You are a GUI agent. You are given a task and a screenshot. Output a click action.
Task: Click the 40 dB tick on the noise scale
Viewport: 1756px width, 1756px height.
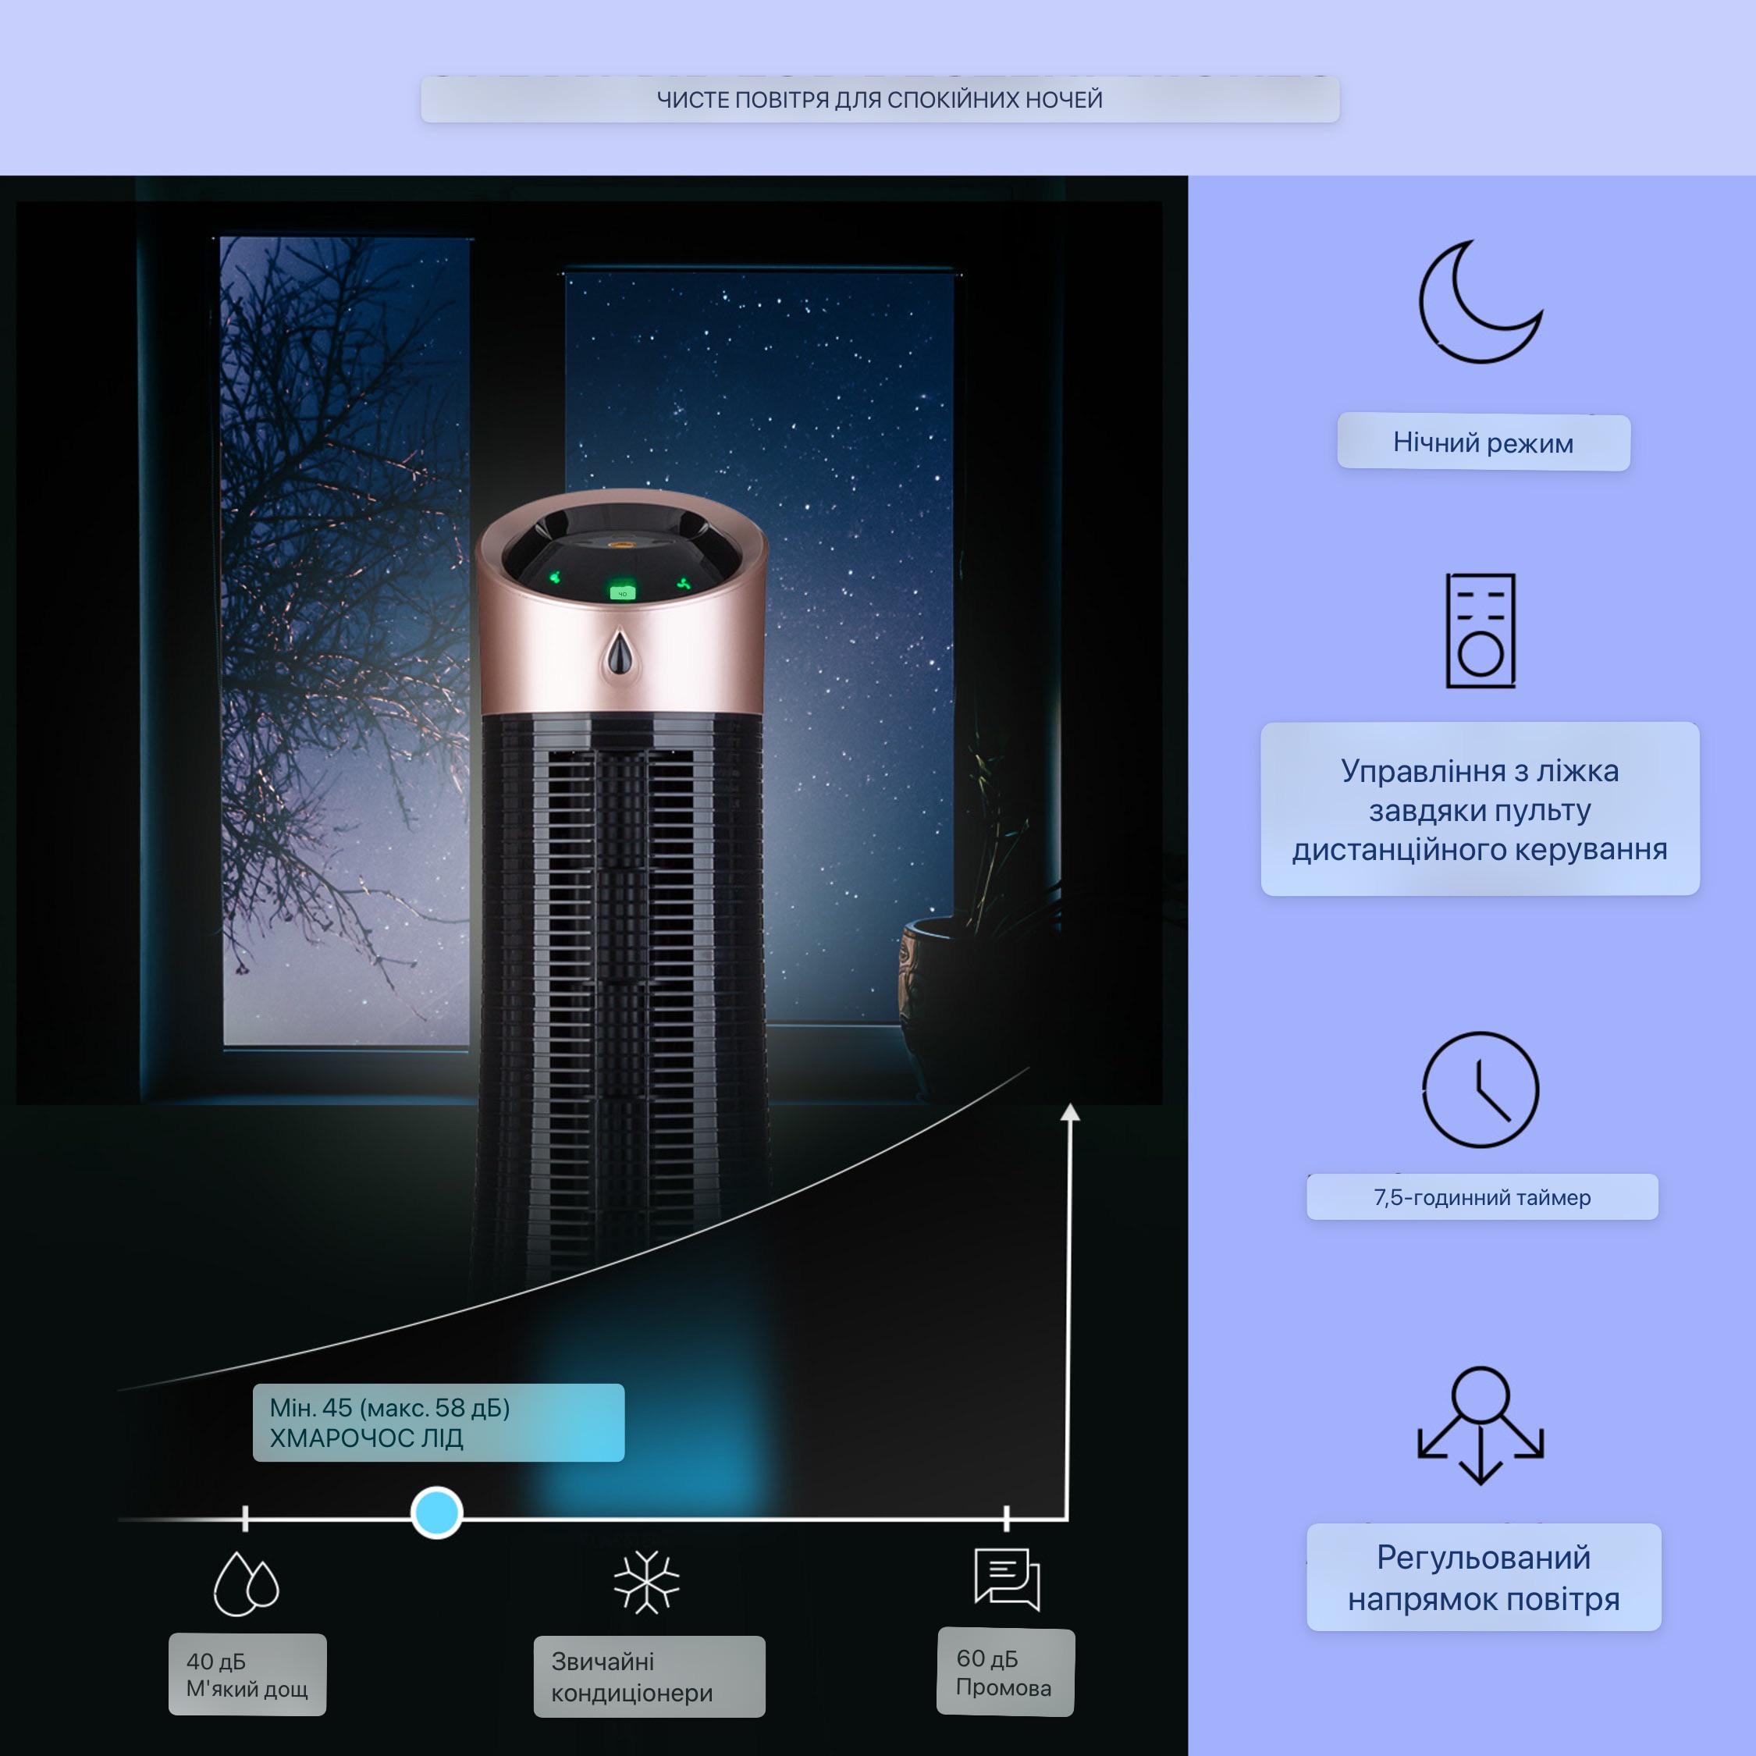[245, 1517]
